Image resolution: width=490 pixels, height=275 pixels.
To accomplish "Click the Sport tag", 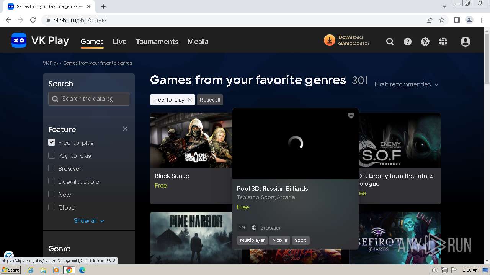I will (x=301, y=240).
